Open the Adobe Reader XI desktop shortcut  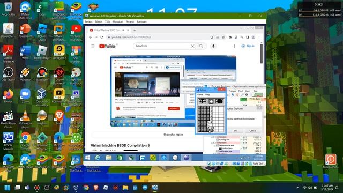click(x=9, y=54)
